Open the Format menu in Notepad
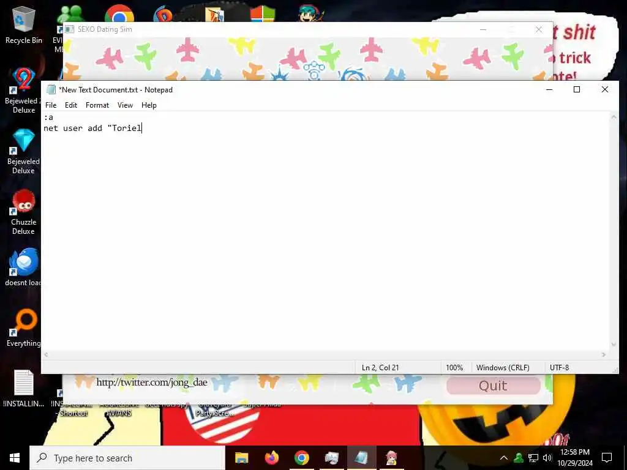627x470 pixels. pos(97,105)
